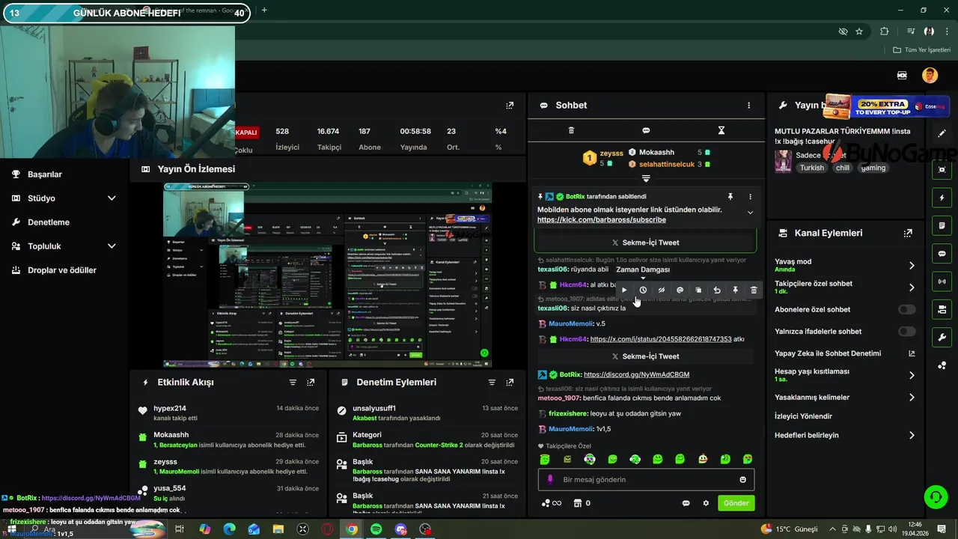Click the broadcast signal icon in right sidebar
The image size is (958, 539).
click(942, 281)
